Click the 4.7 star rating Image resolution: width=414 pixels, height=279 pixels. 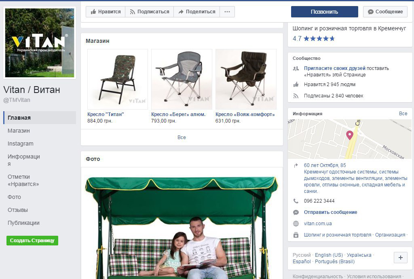tap(314, 38)
